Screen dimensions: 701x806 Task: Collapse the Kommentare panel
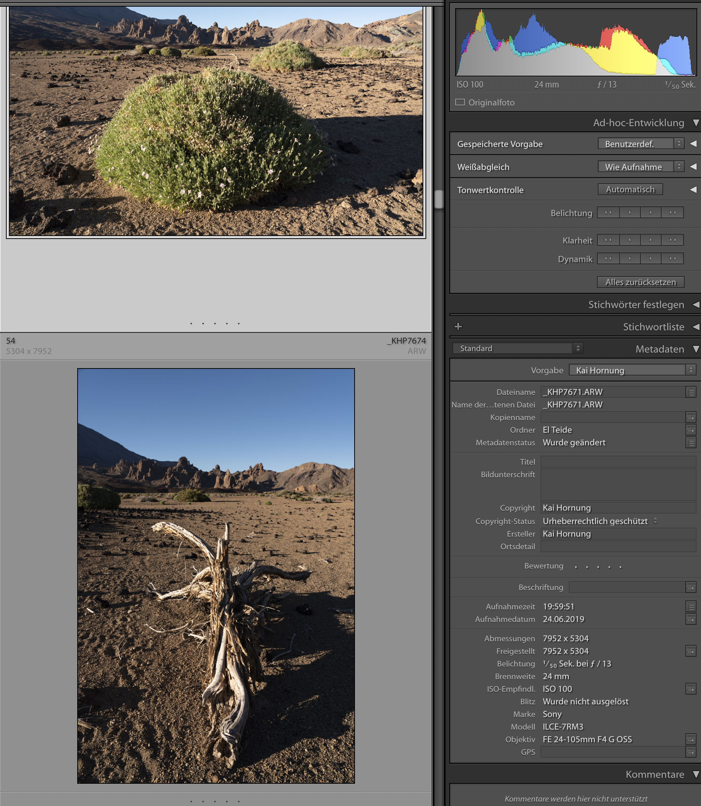point(696,774)
